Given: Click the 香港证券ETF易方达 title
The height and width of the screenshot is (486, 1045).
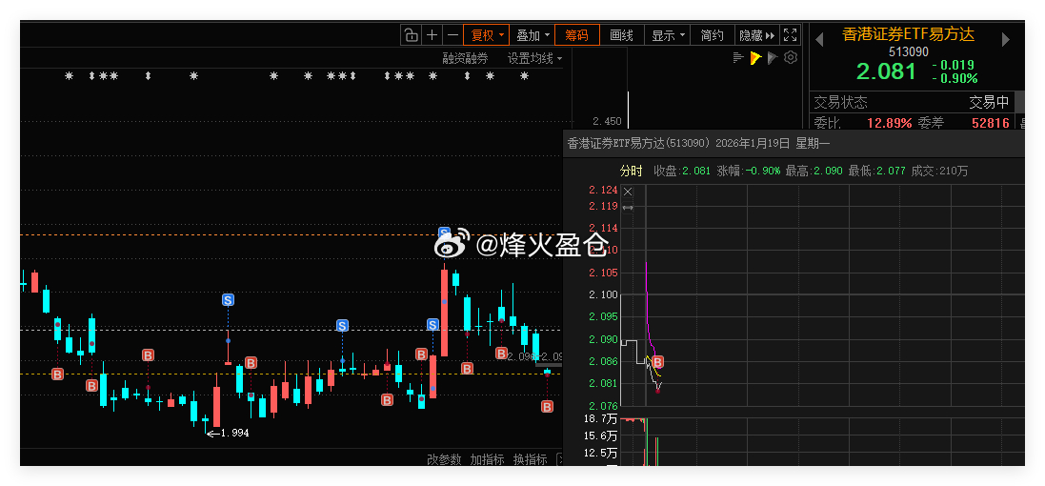Looking at the screenshot, I should (908, 34).
